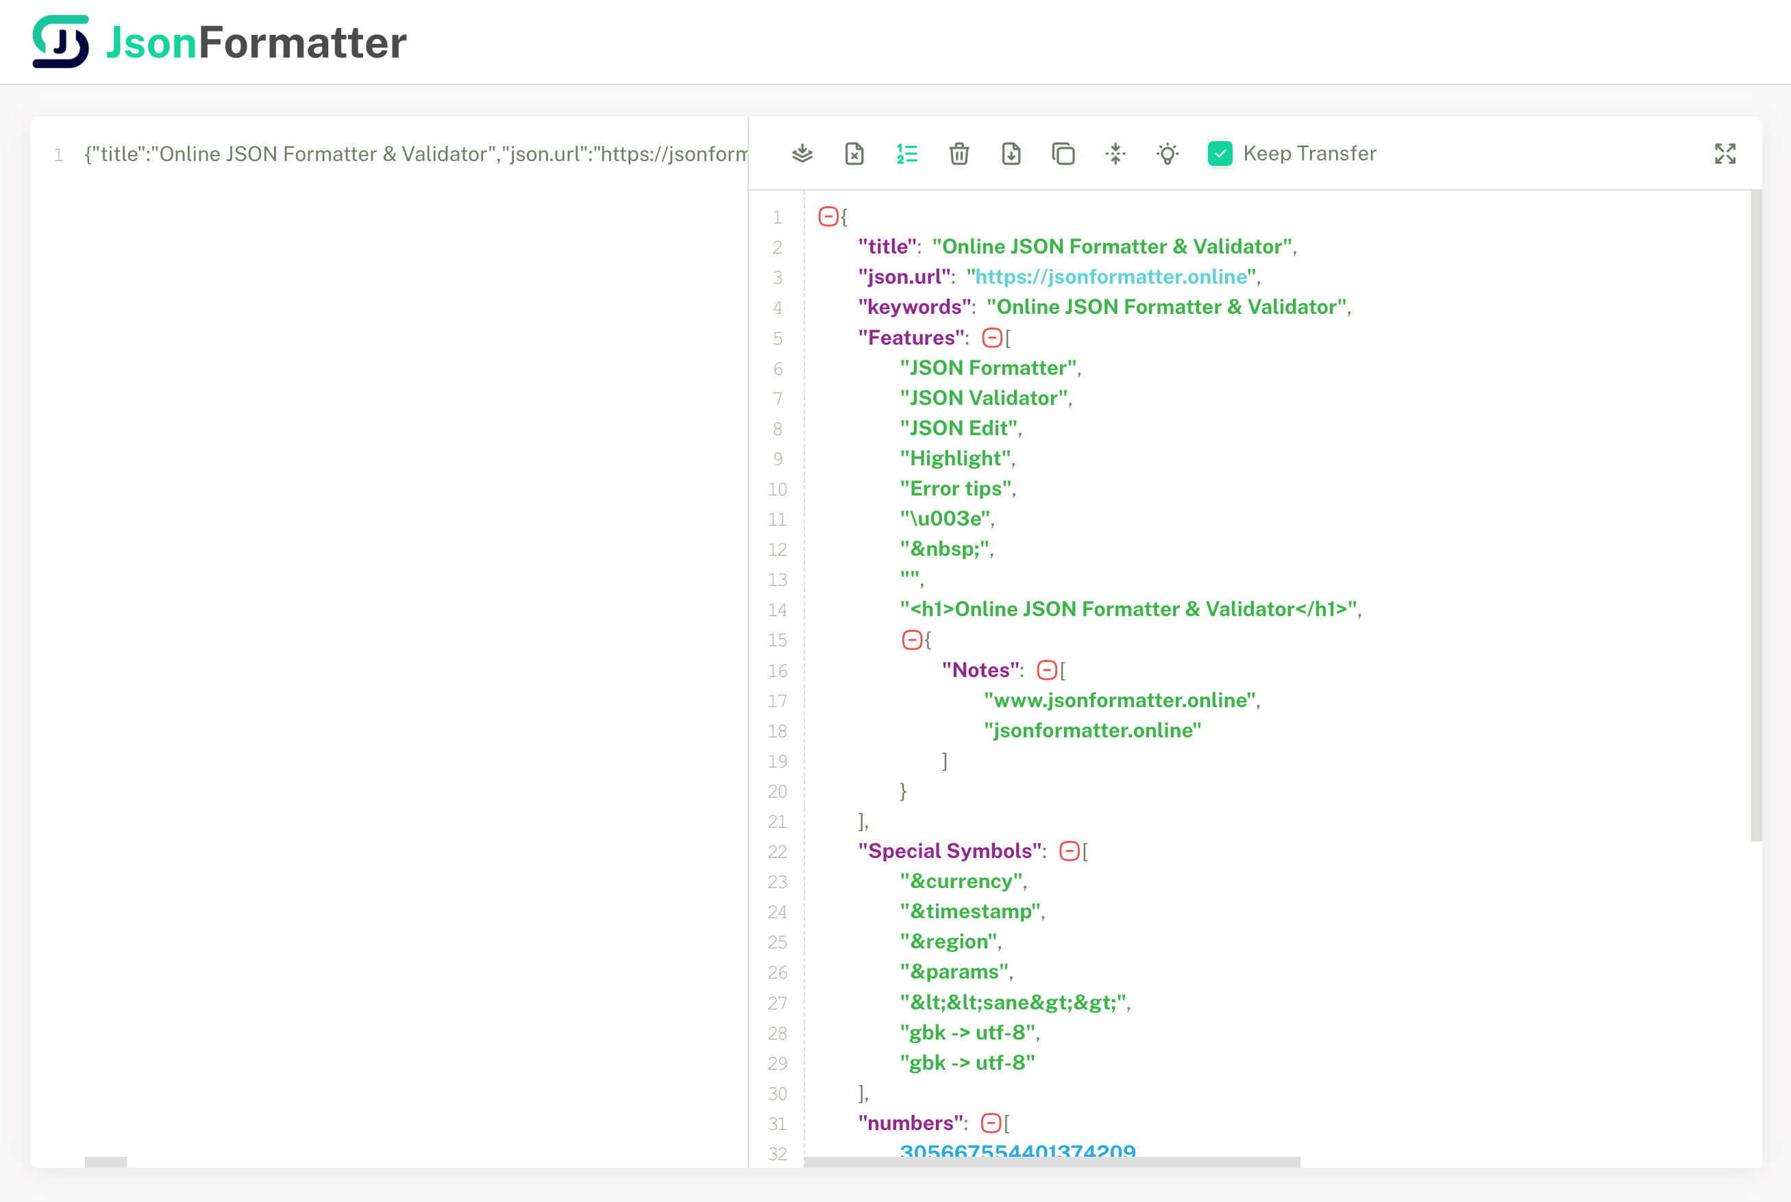Click the trash can clear icon
This screenshot has height=1202, width=1791.
tap(959, 154)
